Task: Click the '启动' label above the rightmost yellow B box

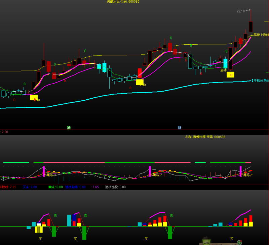Action: click(x=223, y=70)
